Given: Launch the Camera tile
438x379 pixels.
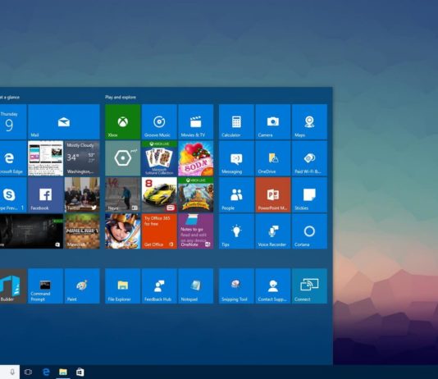Looking at the screenshot, I should tap(273, 121).
